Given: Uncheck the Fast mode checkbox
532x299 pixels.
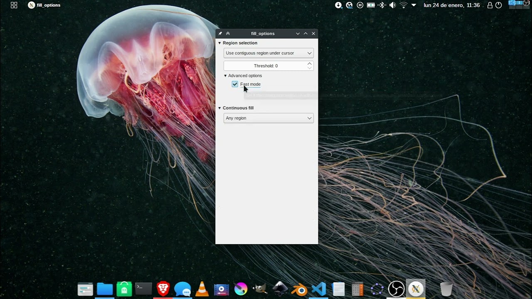Looking at the screenshot, I should [235, 84].
